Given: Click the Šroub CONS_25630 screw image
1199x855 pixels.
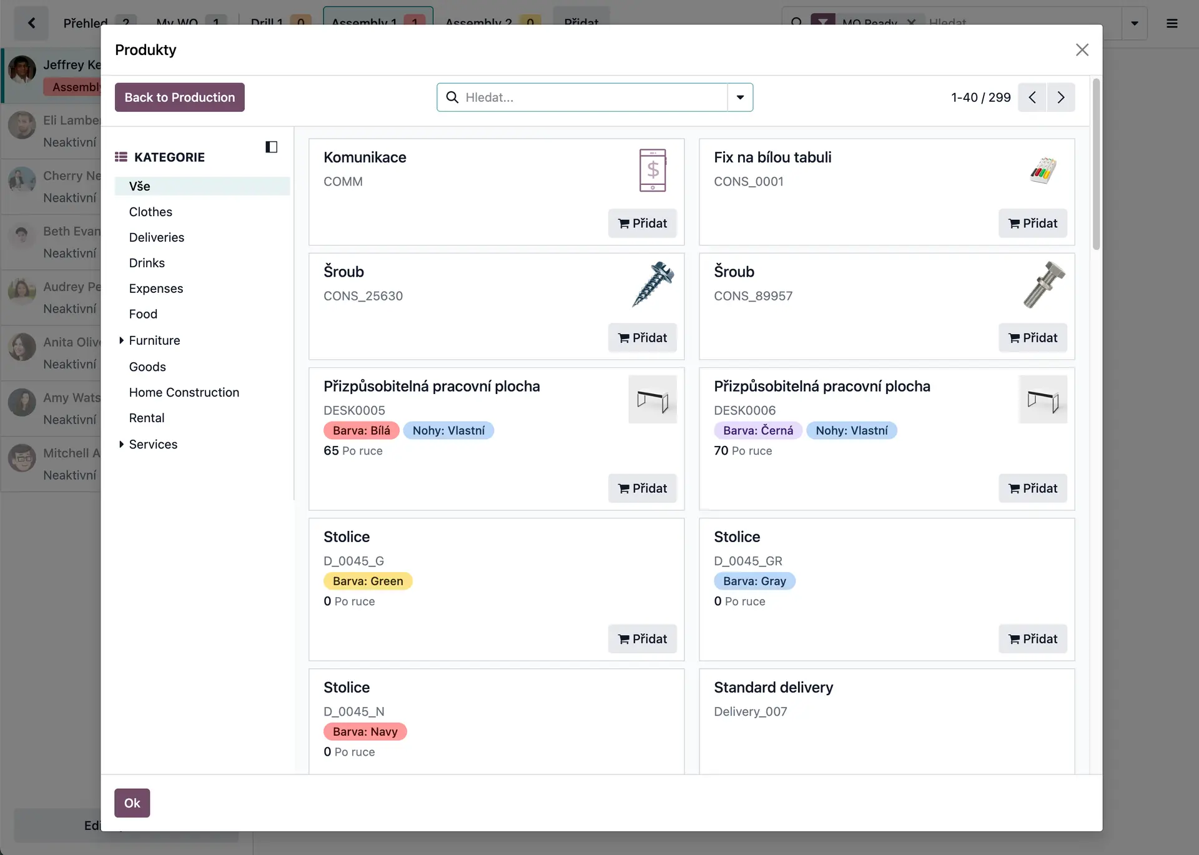Looking at the screenshot, I should (652, 284).
